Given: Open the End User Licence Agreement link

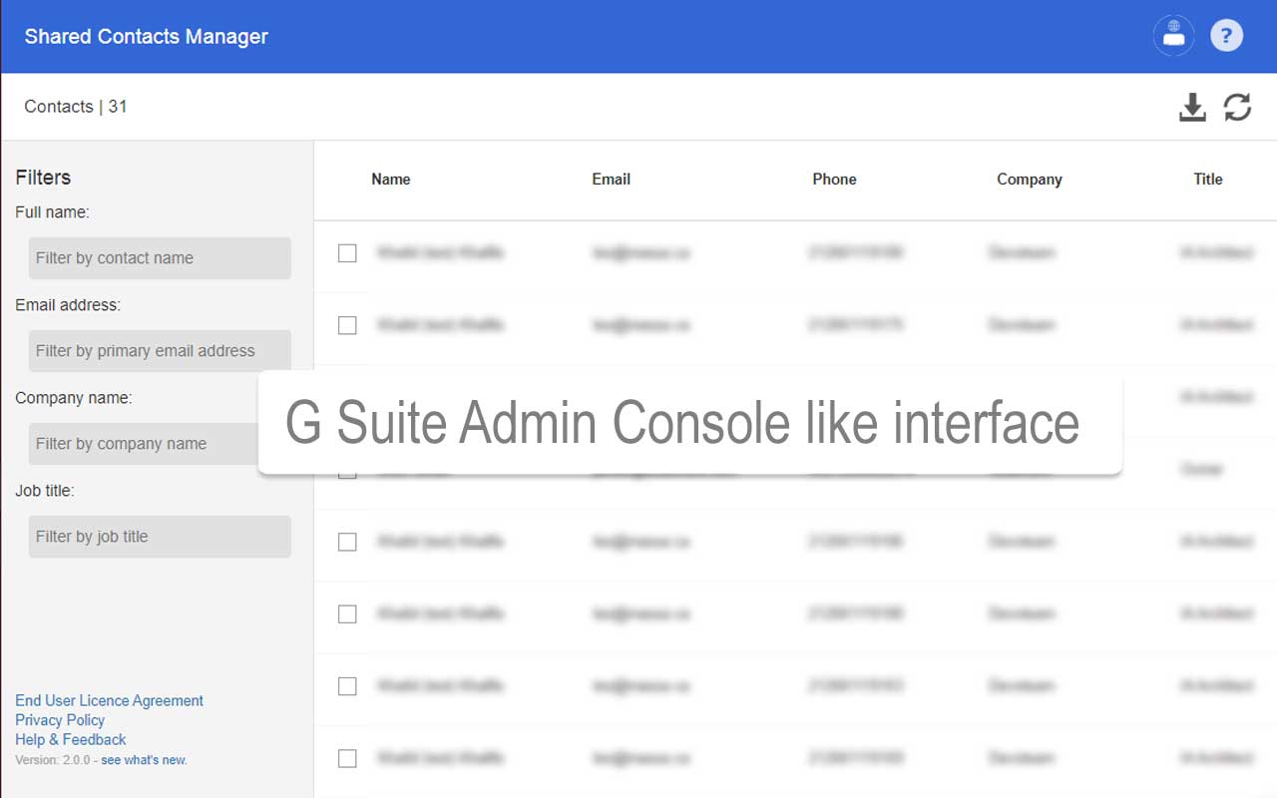Looking at the screenshot, I should 110,700.
